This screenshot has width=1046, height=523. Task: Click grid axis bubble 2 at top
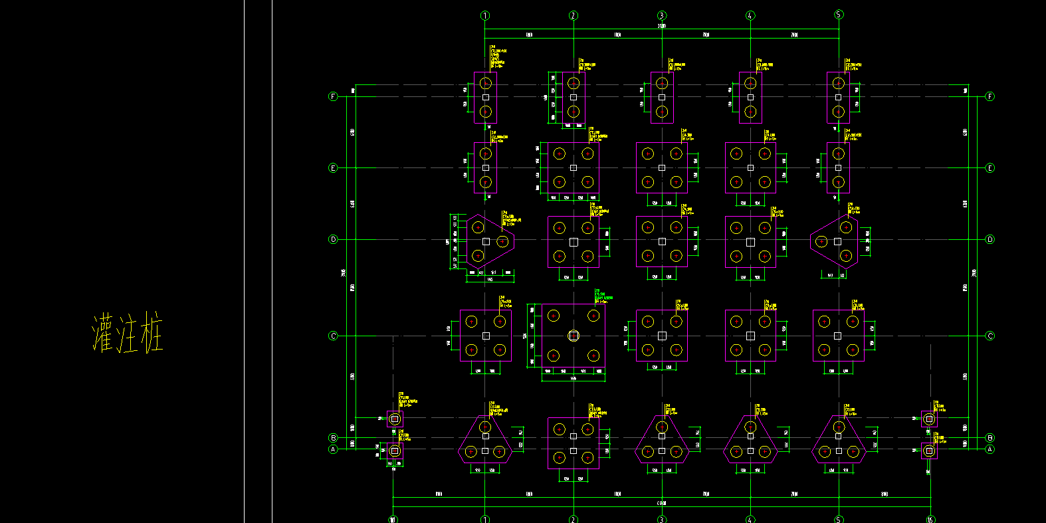coord(574,15)
